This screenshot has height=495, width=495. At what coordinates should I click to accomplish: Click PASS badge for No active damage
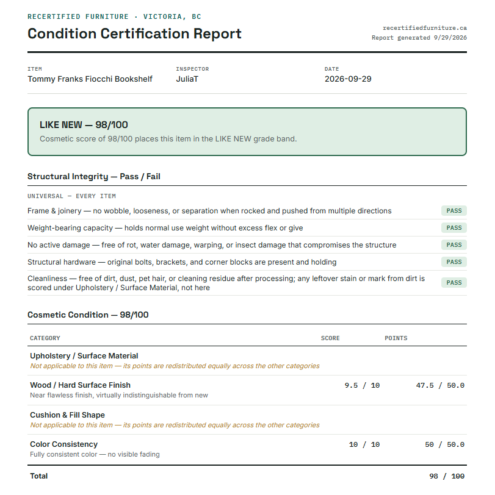454,244
